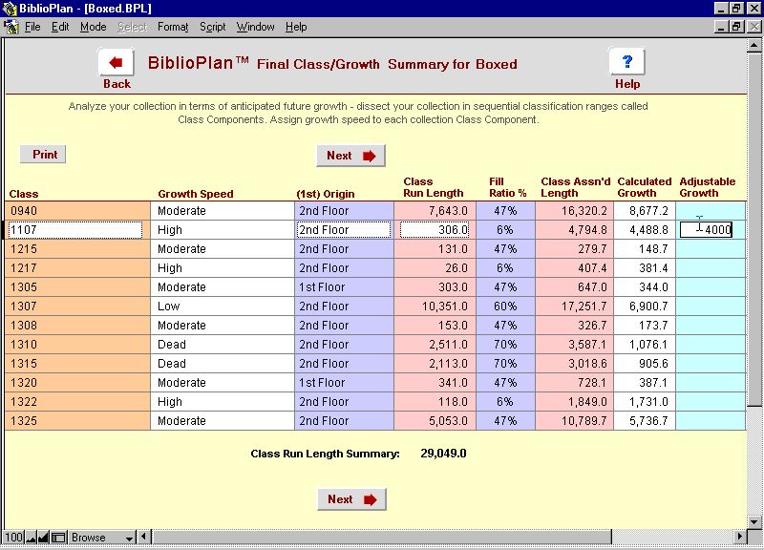Click the calculated growth value 4,488.8
Image resolution: width=764 pixels, height=550 pixels.
644,230
